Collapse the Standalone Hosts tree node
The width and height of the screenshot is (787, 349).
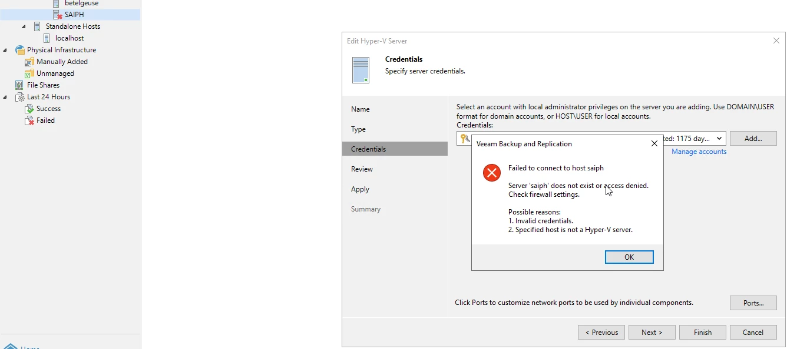click(x=24, y=26)
